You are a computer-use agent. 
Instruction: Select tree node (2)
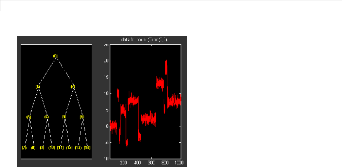[x=73, y=87]
